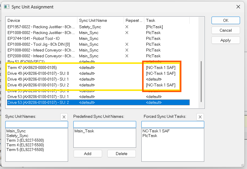Select Term 5 (EL9227-5500) in list

click(x=25, y=150)
